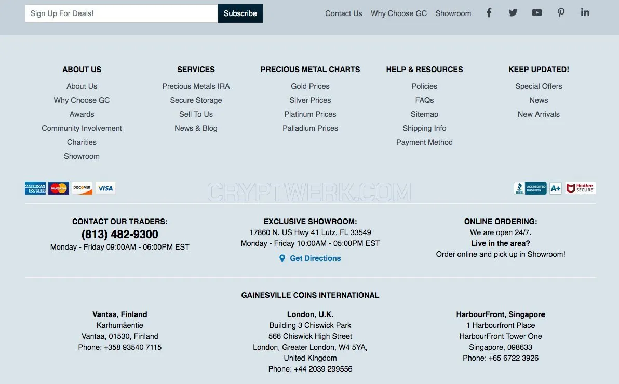Open the Policies link
Screen dimensions: 619x384
coord(424,86)
